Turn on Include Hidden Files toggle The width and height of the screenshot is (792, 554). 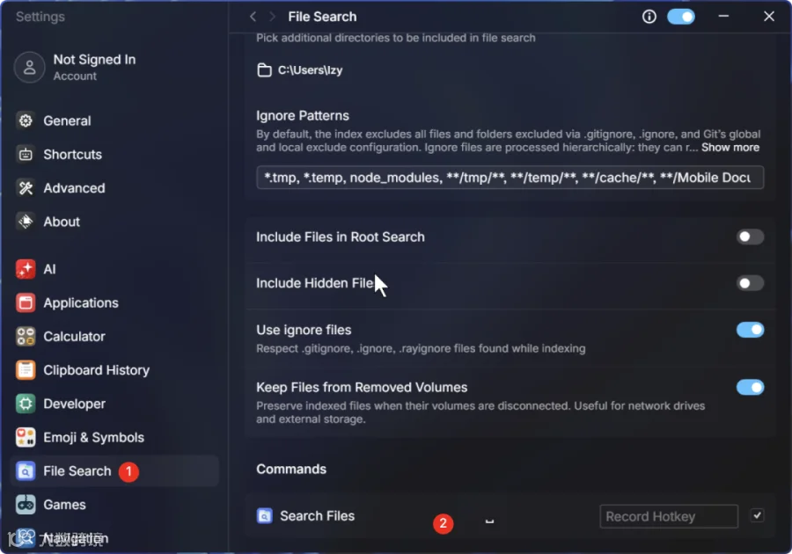tap(750, 283)
